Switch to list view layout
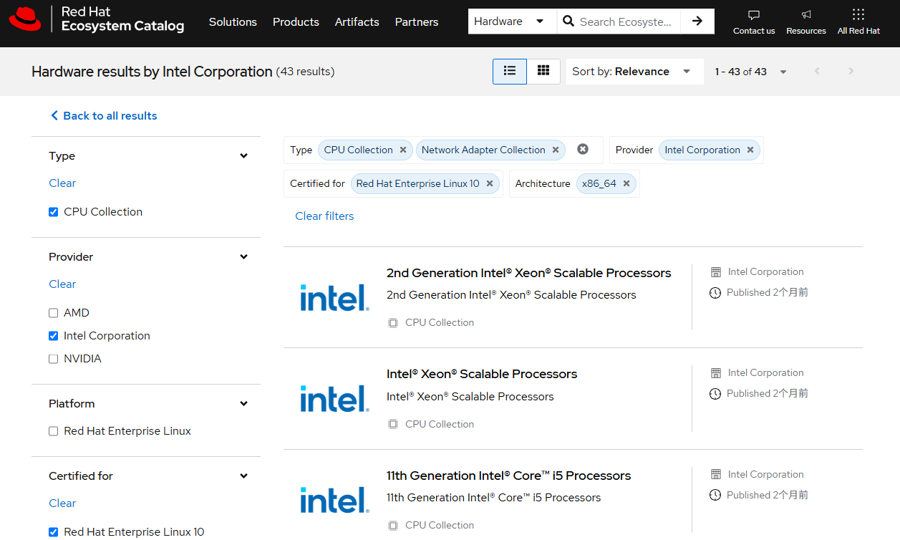The height and width of the screenshot is (540, 900). [x=509, y=71]
